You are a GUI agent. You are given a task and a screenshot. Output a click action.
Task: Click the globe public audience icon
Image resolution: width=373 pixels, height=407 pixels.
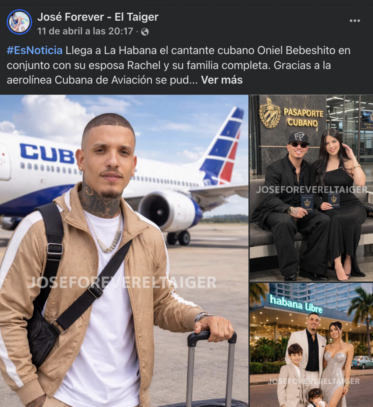coord(145,32)
